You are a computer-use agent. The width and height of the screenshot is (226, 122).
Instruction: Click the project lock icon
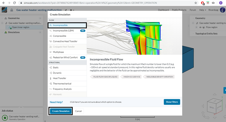12,10
